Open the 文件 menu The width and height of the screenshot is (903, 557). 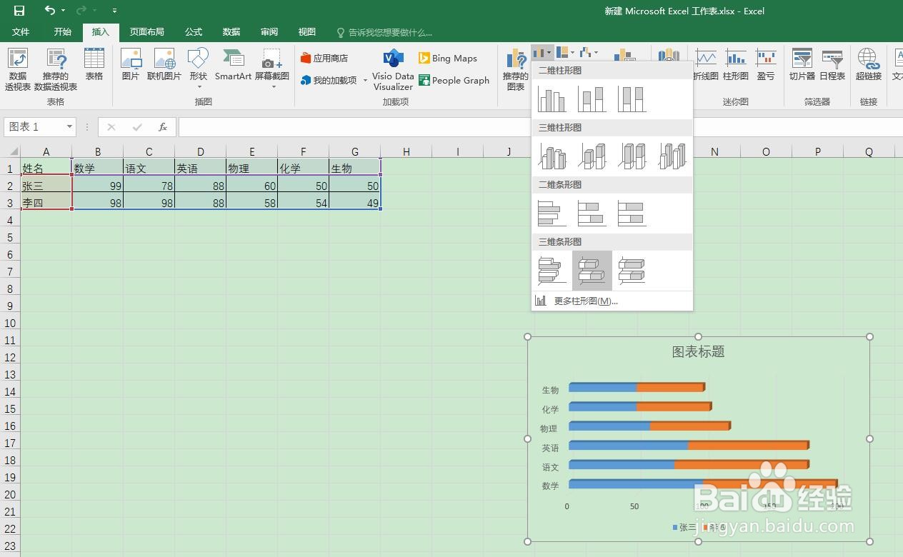click(x=21, y=31)
